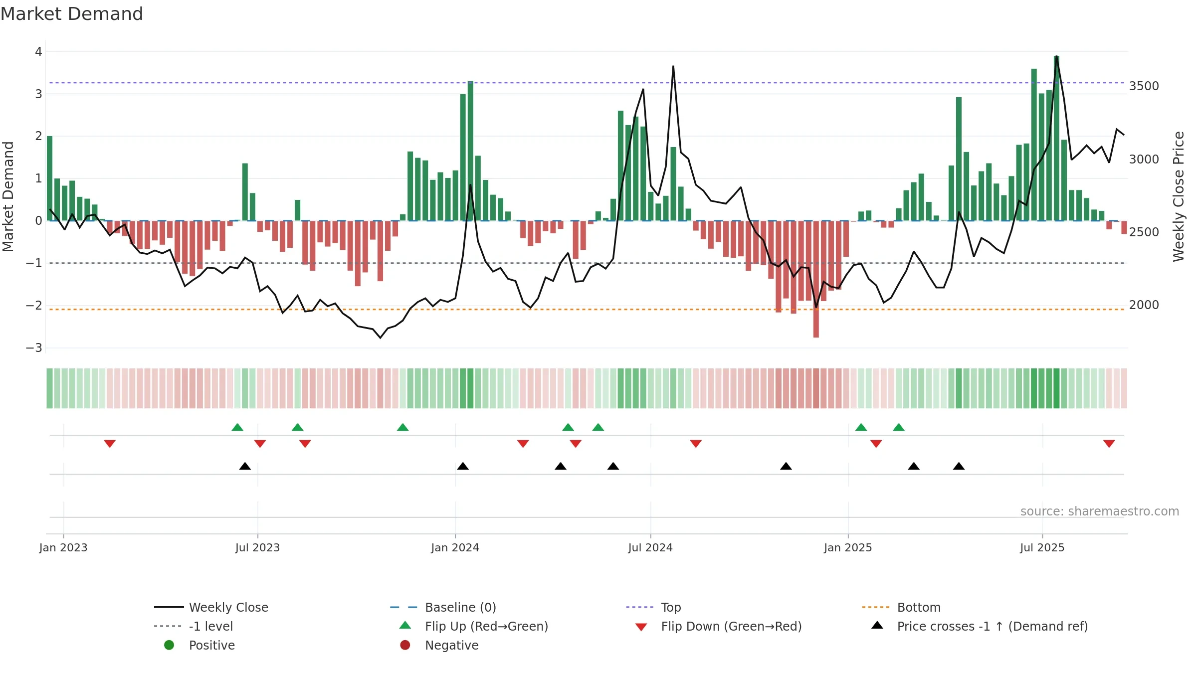
Task: Select the Jul 2025 x-axis label
Action: [1042, 547]
